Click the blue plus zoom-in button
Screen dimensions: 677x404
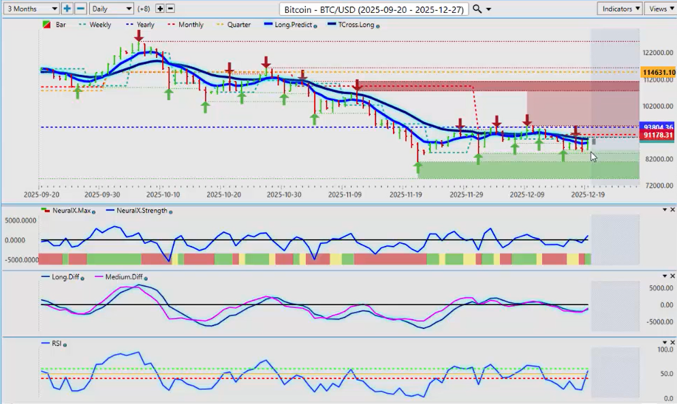pos(67,9)
